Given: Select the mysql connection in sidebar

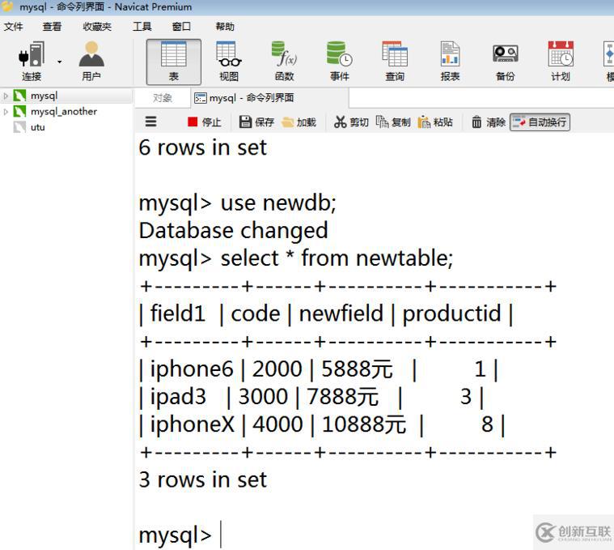Looking at the screenshot, I should (44, 96).
